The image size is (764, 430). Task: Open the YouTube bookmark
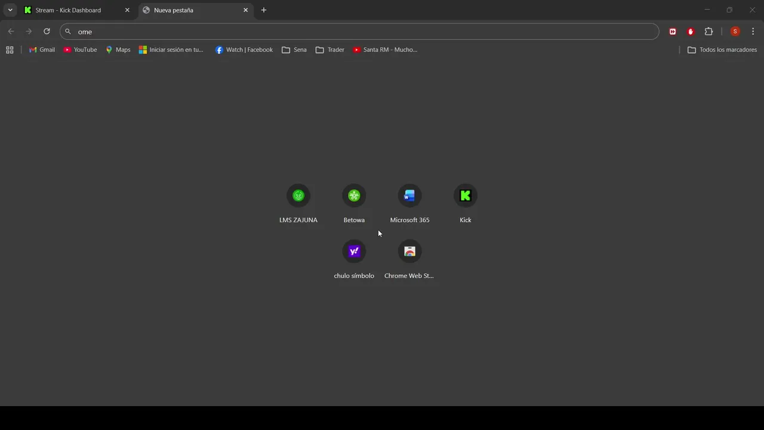pos(80,50)
